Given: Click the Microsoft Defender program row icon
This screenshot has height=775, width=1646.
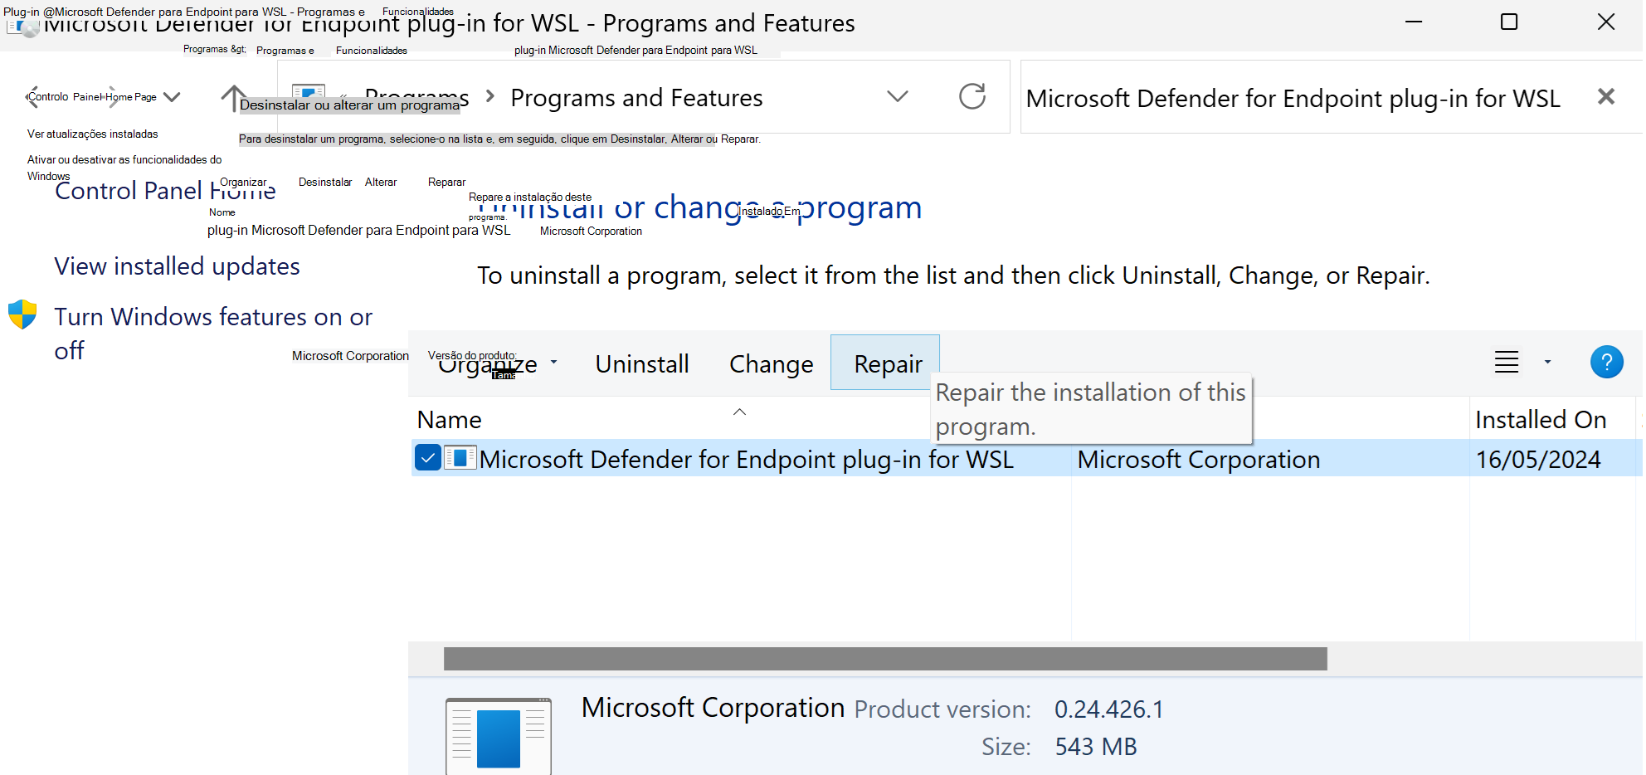Looking at the screenshot, I should tap(460, 458).
